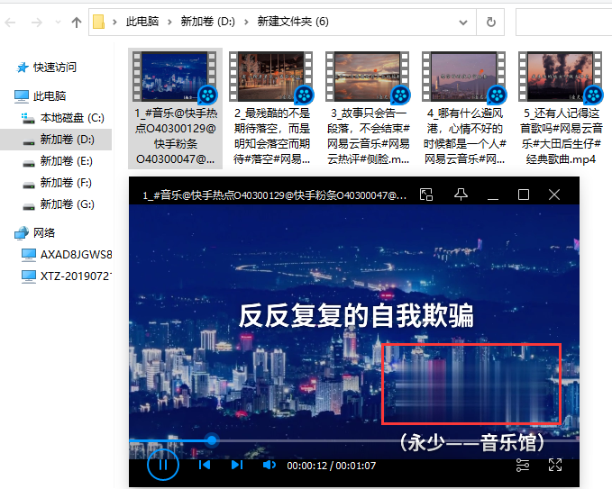
Task: Pin the player window on top
Action: (x=461, y=195)
